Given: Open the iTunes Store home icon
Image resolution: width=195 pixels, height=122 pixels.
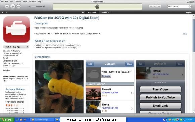Looking at the screenshot, I should point(83,12).
